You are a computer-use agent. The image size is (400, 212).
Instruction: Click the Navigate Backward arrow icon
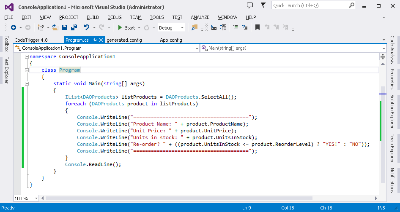[x=13, y=27]
